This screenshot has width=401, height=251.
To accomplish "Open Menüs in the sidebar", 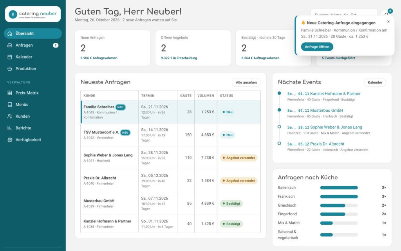I will click(x=33, y=104).
